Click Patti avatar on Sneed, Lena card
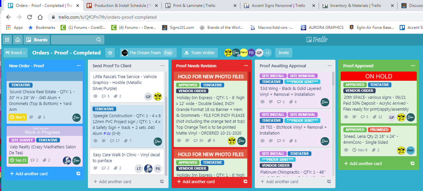This screenshot has height=191, width=423. coord(410,150)
